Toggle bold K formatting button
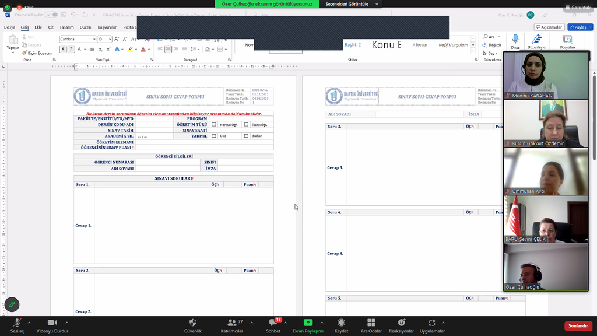Viewport: 597px width, 336px height. 63,49
